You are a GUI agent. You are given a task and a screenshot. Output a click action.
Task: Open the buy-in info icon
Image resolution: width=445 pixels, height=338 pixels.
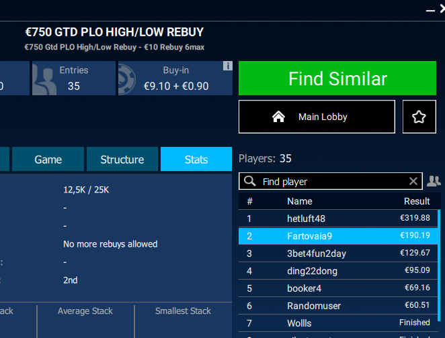[228, 66]
